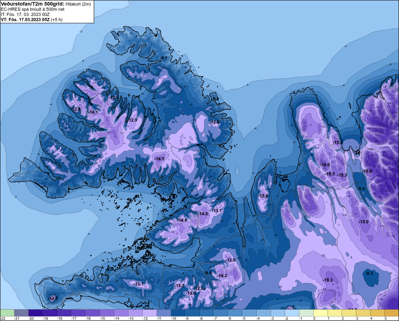Click the -9.6 temperature label
Viewport: 399px width, 321px height.
pos(208,273)
